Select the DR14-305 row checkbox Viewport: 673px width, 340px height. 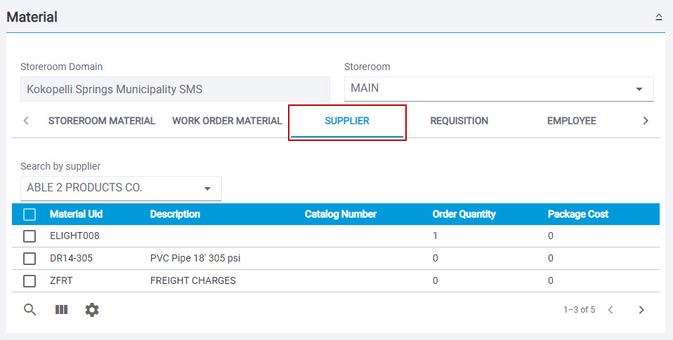tap(30, 258)
